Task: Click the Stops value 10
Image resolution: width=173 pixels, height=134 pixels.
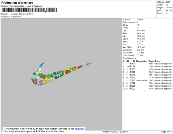Action: tap(138, 25)
